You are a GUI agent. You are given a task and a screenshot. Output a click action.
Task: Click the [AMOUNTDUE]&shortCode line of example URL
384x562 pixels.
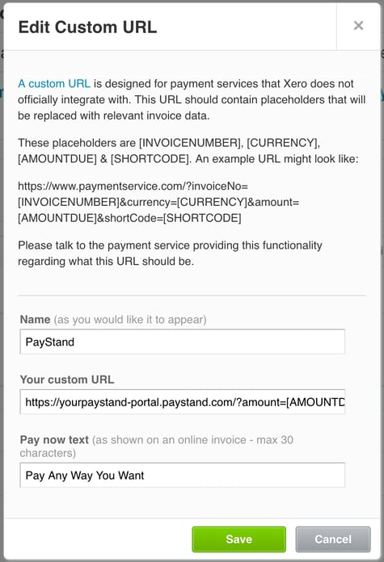click(x=129, y=218)
